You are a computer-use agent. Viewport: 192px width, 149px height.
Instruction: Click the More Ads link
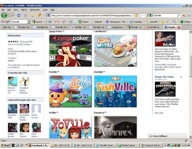coord(159,113)
